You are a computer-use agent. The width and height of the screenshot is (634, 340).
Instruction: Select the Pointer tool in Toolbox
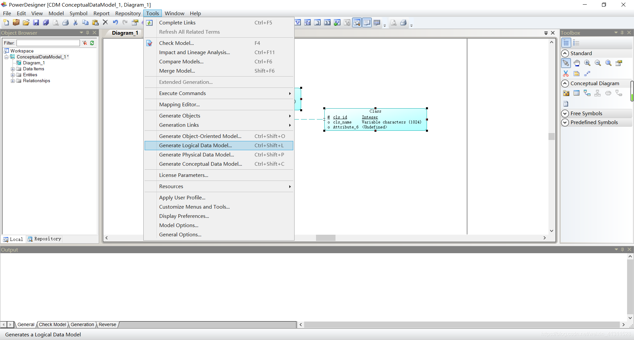(566, 63)
